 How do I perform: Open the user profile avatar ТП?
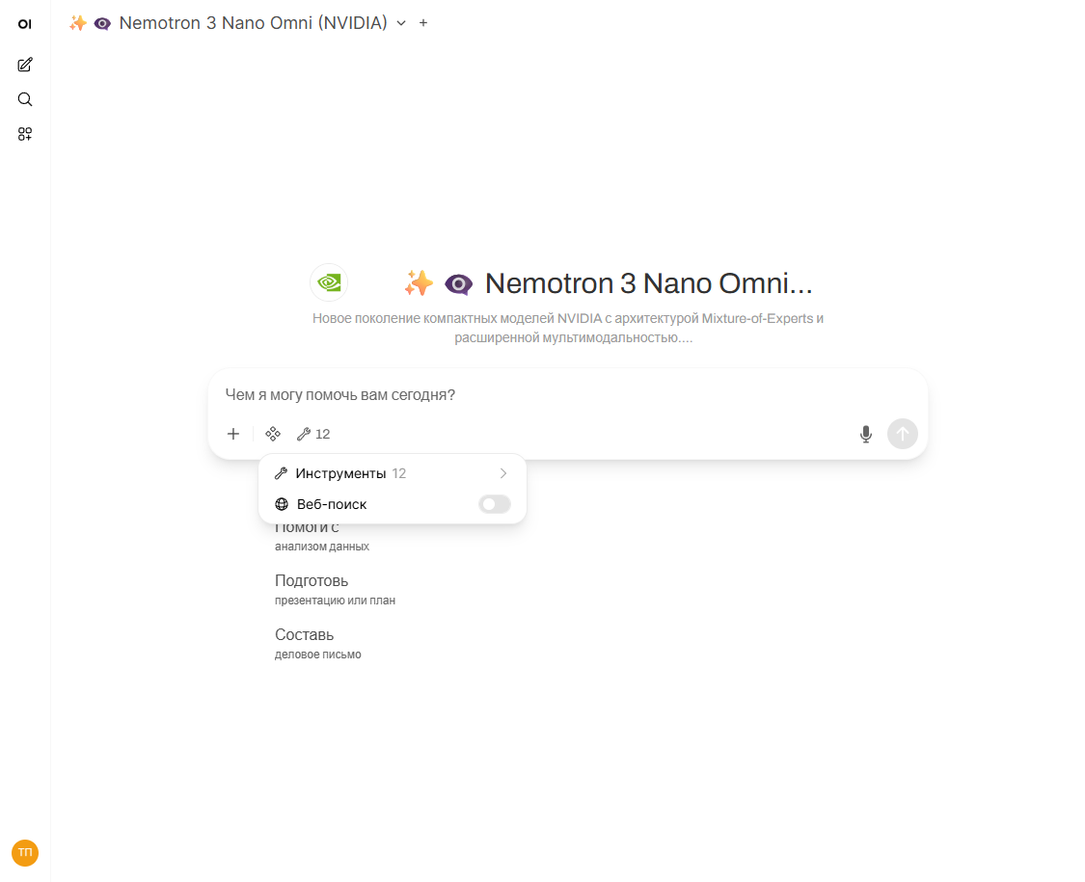point(25,853)
